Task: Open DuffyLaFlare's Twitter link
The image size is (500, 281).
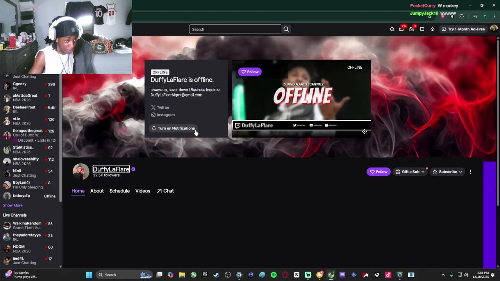Action: click(x=160, y=107)
